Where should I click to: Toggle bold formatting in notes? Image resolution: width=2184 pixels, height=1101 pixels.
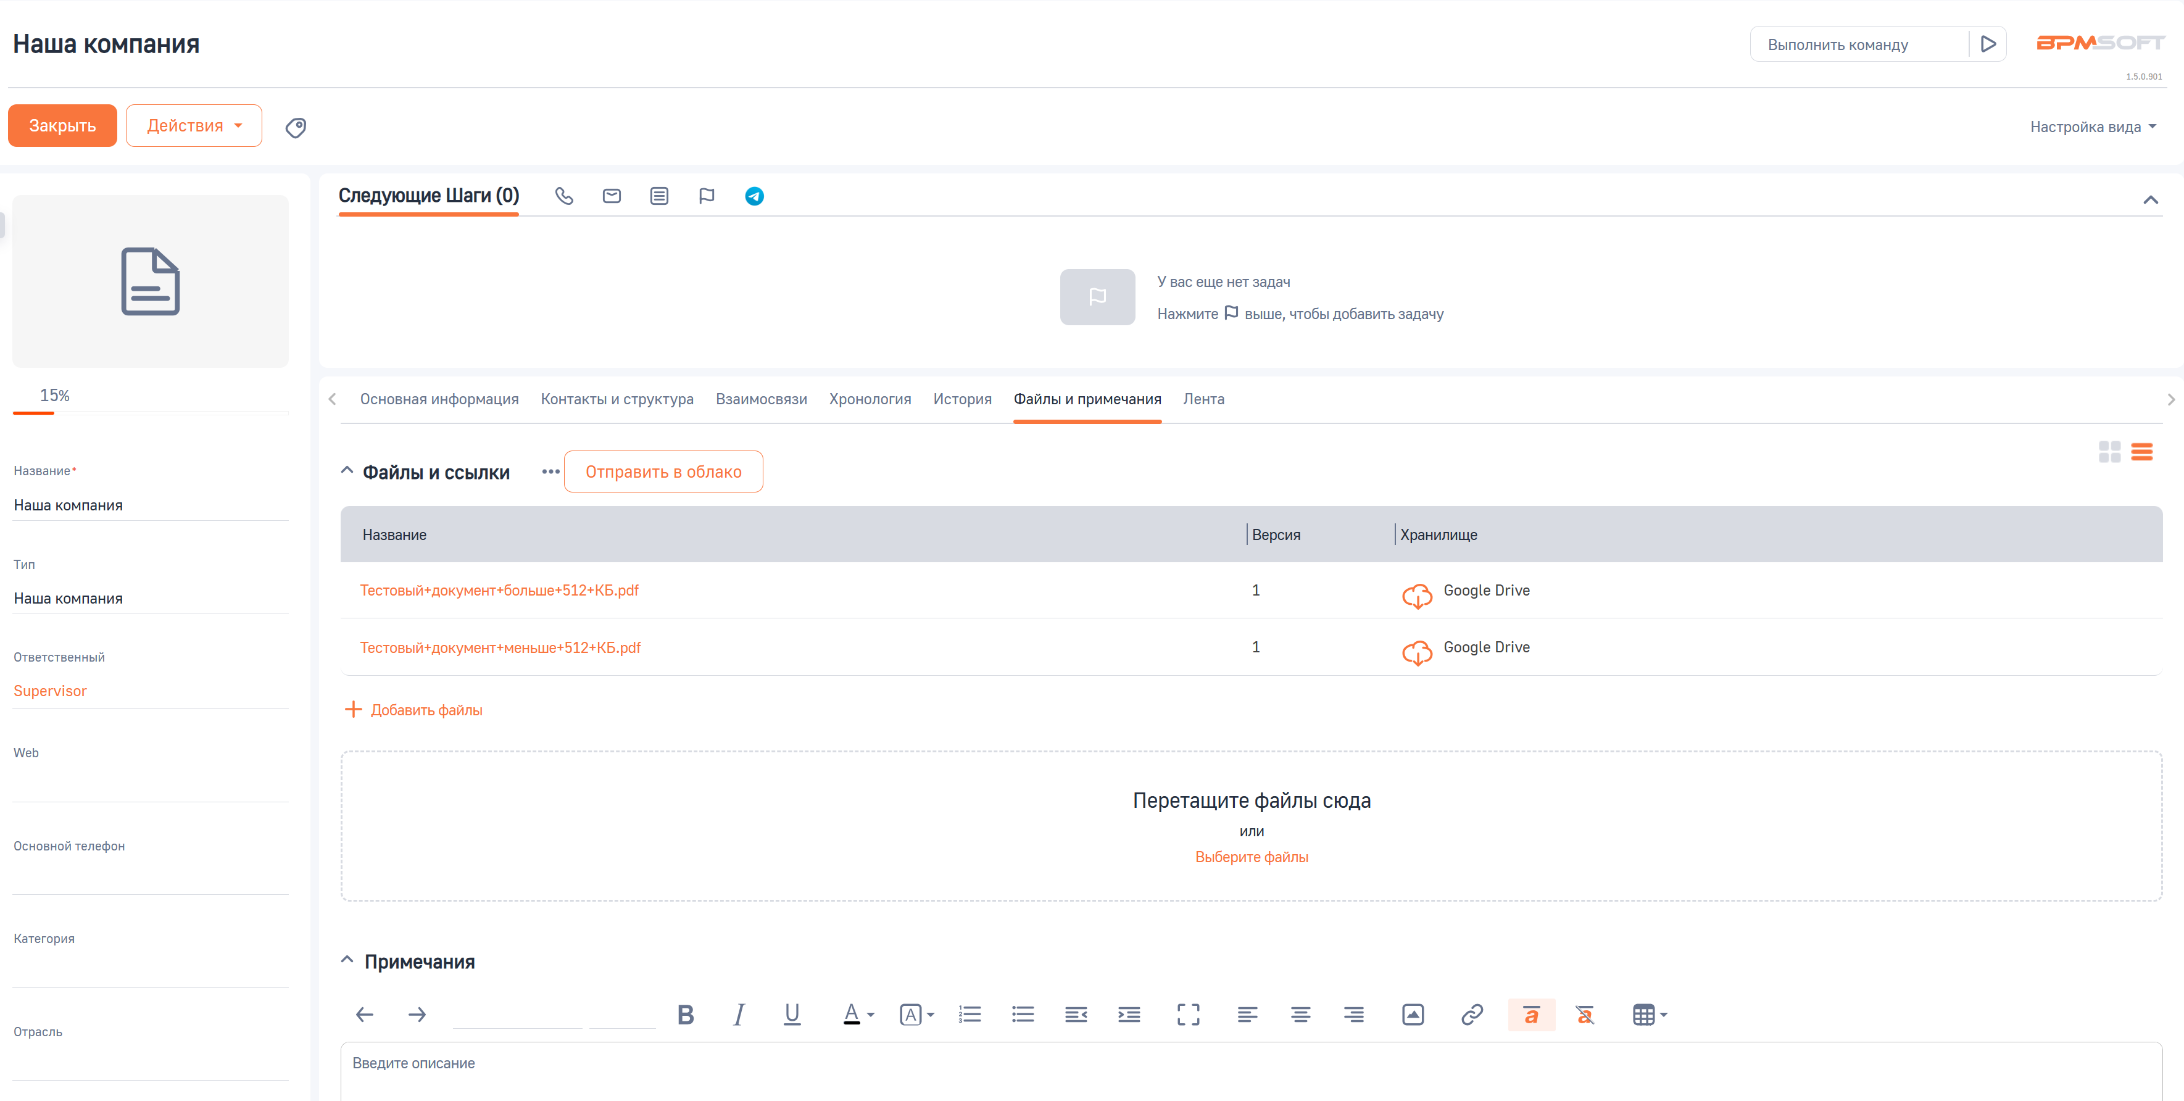[685, 1015]
